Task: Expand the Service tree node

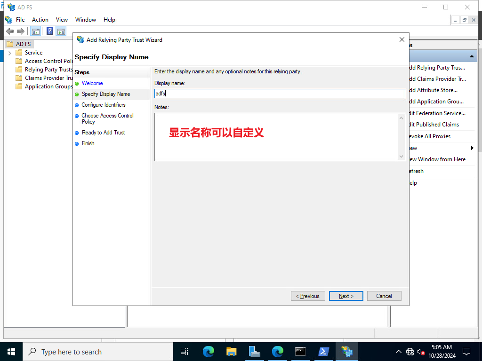Action: (x=10, y=53)
